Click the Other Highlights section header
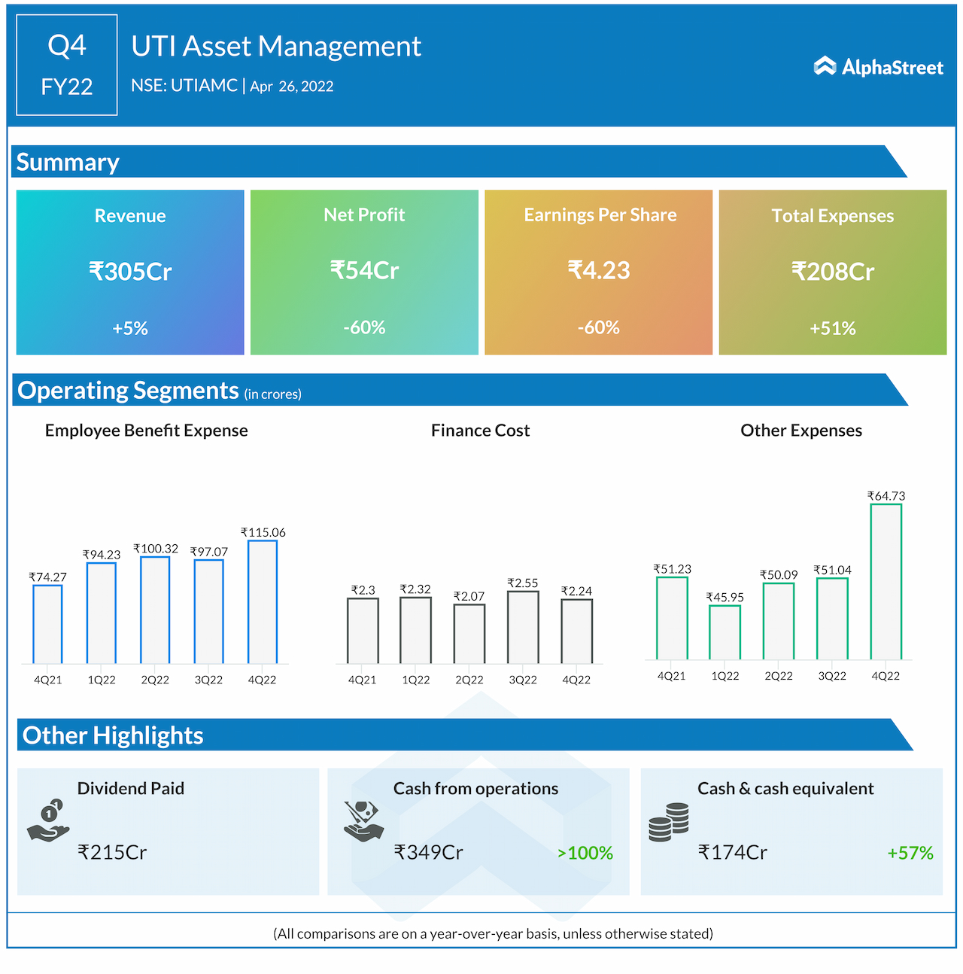Viewport: 963px width, 974px height. tap(113, 735)
